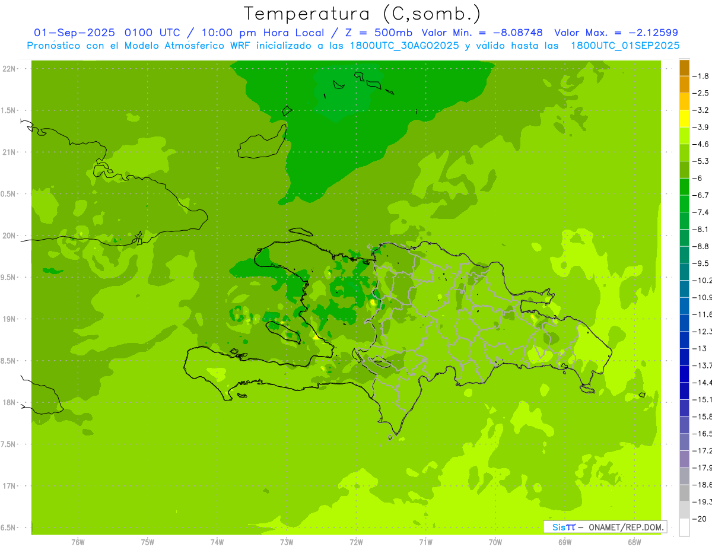Click the "21N" latitude axis label

coord(9,152)
